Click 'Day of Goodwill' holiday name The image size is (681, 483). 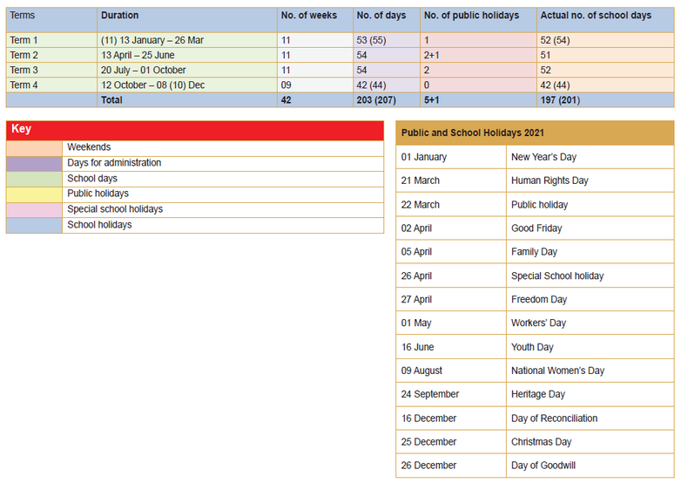point(543,466)
